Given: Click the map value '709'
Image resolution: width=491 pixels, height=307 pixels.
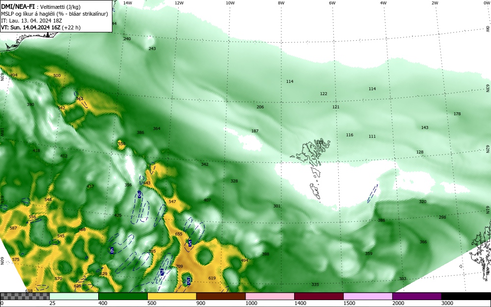Looking at the screenshot, I should 179,266.
